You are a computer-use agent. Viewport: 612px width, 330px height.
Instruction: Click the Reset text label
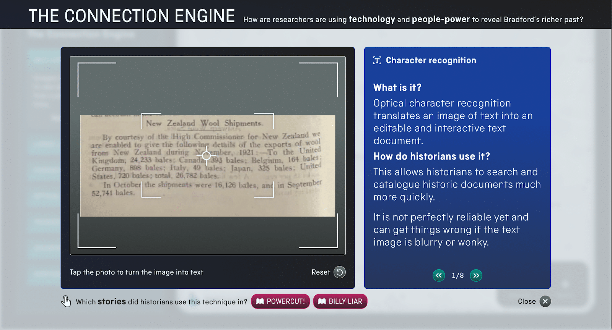pyautogui.click(x=321, y=272)
